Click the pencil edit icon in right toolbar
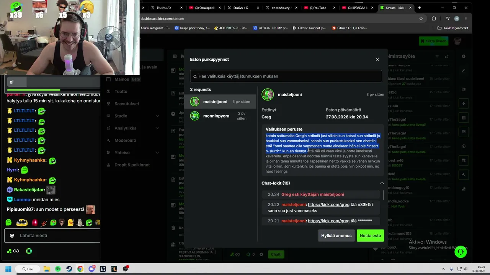490x275 pixels. click(464, 70)
